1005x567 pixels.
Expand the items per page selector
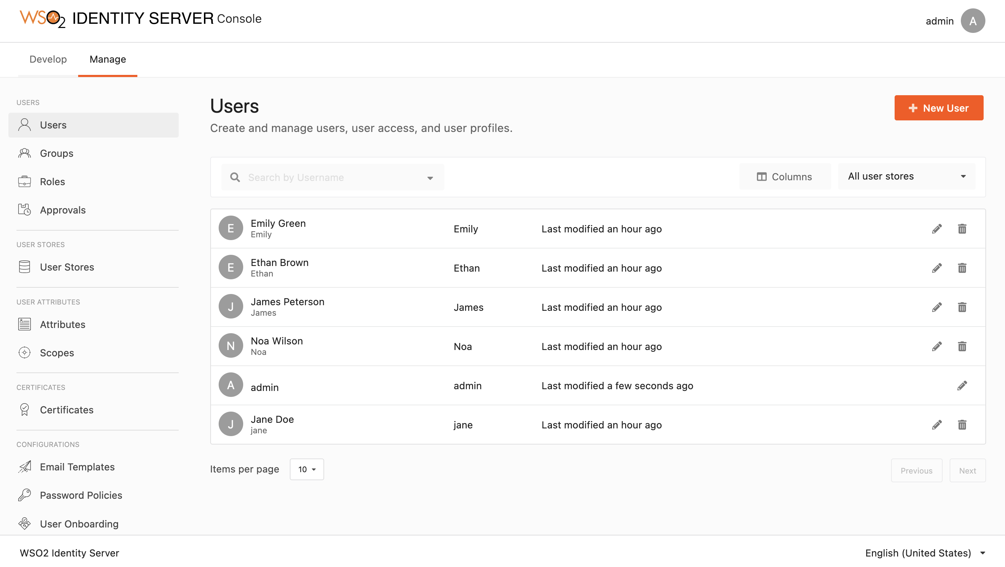(307, 469)
